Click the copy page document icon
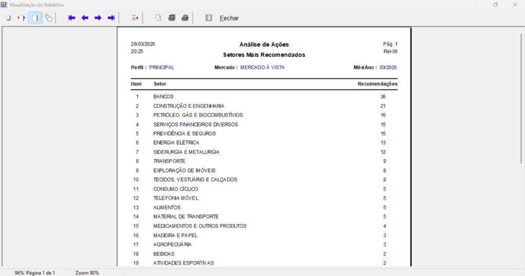This screenshot has width=525, height=276. pos(158,18)
